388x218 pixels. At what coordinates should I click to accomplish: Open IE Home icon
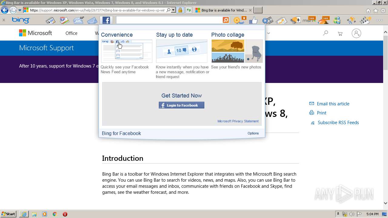point(368,11)
